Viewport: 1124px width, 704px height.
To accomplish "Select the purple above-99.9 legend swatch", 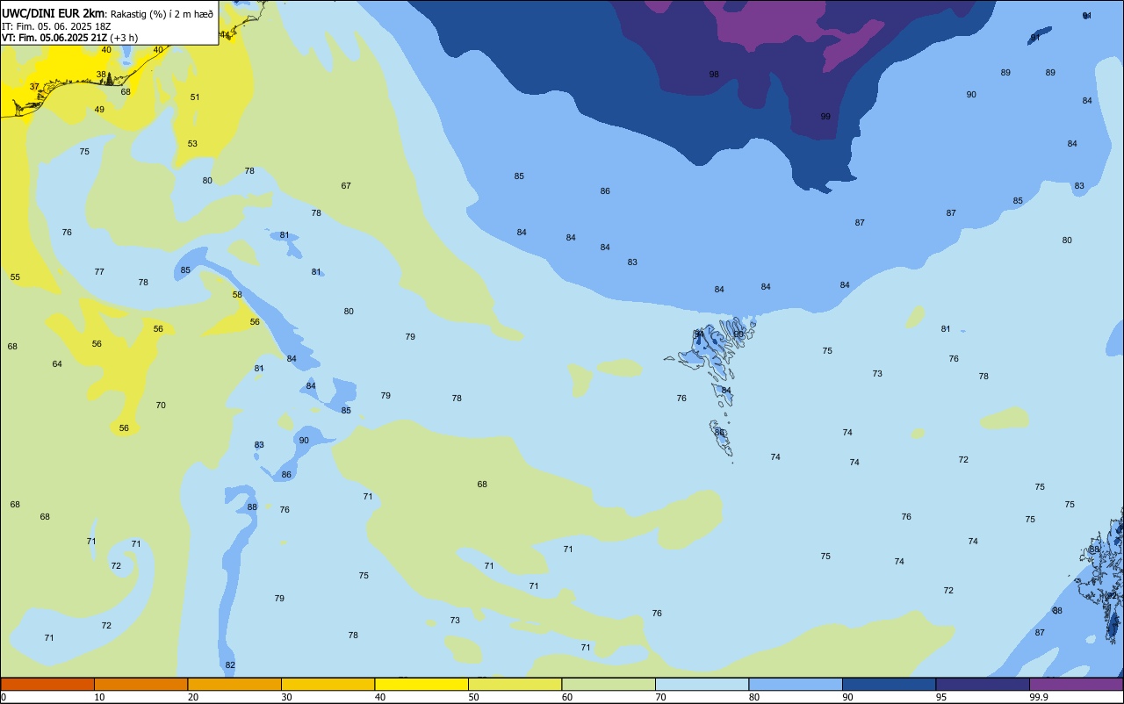I will point(1076,684).
